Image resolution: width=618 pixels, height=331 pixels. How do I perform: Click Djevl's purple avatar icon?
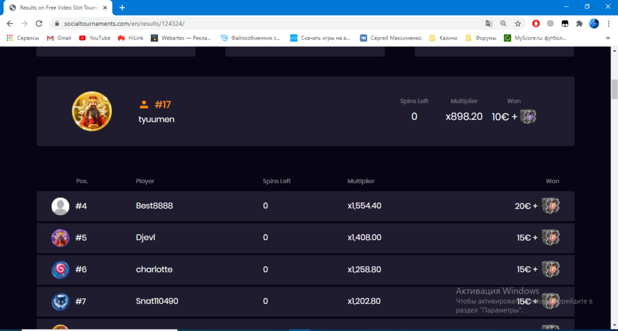click(x=60, y=238)
